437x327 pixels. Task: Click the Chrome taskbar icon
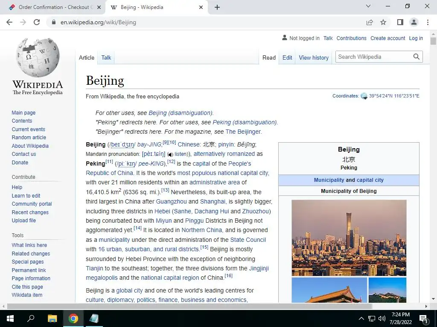[x=73, y=318]
